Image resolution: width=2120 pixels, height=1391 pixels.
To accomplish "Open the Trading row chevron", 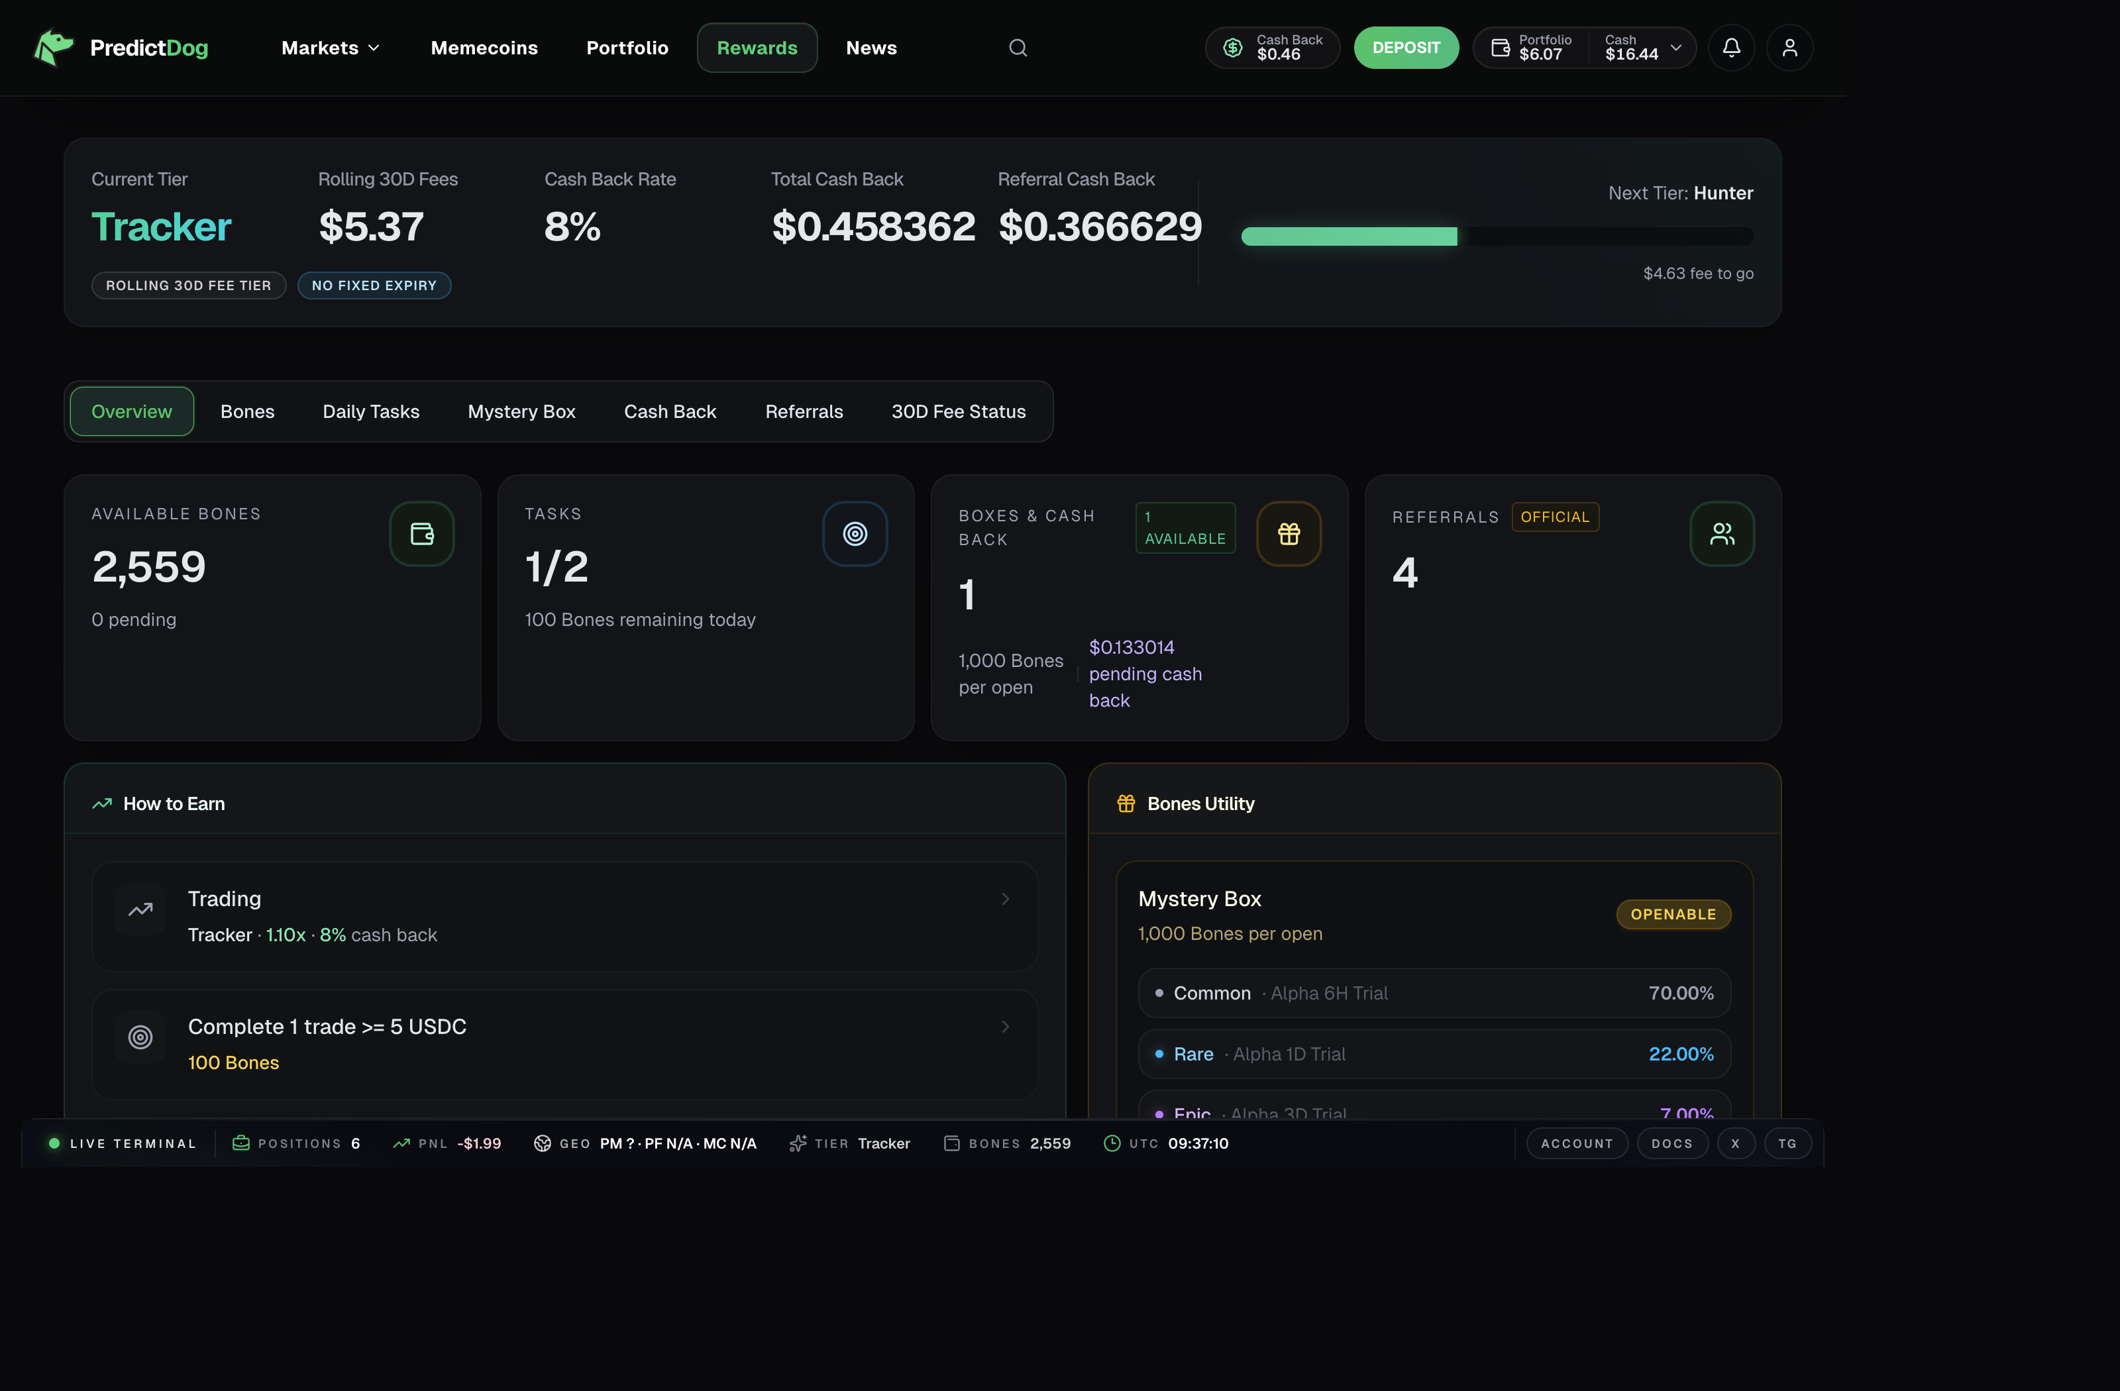I will pyautogui.click(x=1006, y=899).
